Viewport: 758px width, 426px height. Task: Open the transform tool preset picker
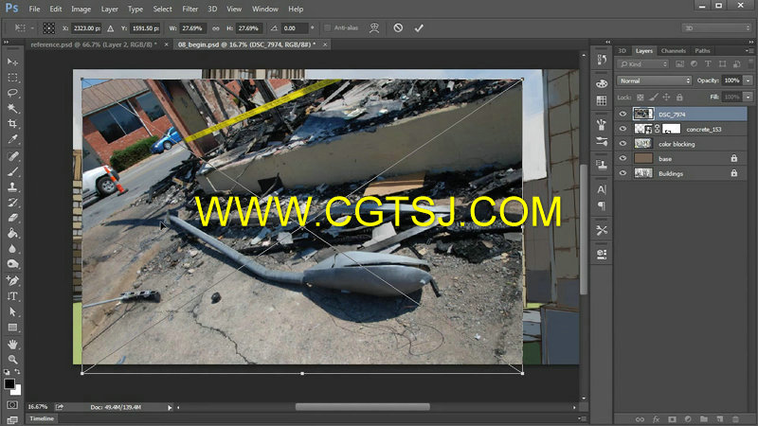tap(23, 28)
